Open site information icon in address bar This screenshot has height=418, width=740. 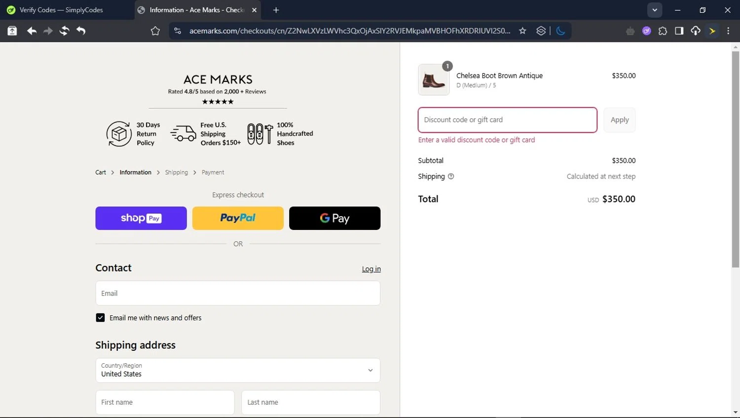(x=178, y=31)
